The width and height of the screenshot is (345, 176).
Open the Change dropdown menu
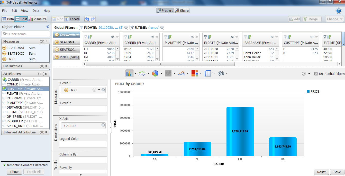point(334,19)
